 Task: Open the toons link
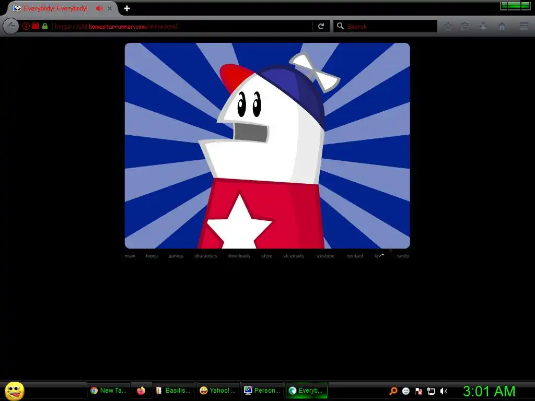tap(152, 256)
